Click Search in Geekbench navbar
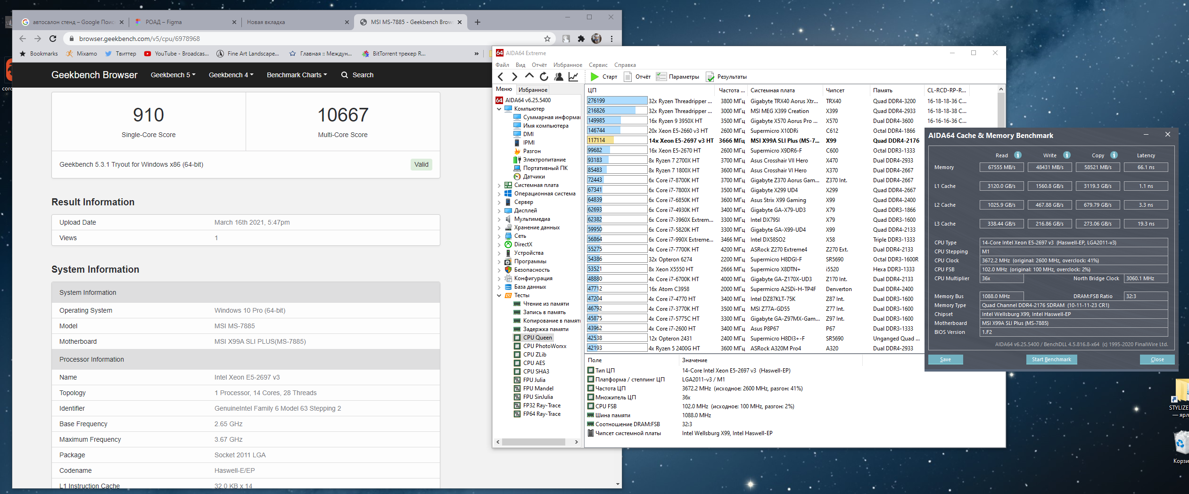Image resolution: width=1189 pixels, height=494 pixels. 357,75
